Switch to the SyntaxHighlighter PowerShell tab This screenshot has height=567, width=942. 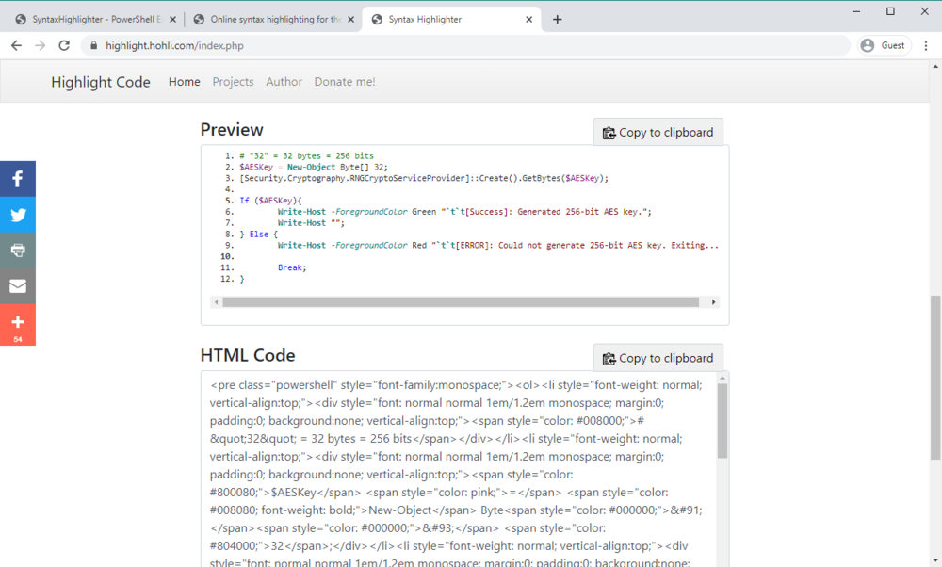click(x=94, y=17)
